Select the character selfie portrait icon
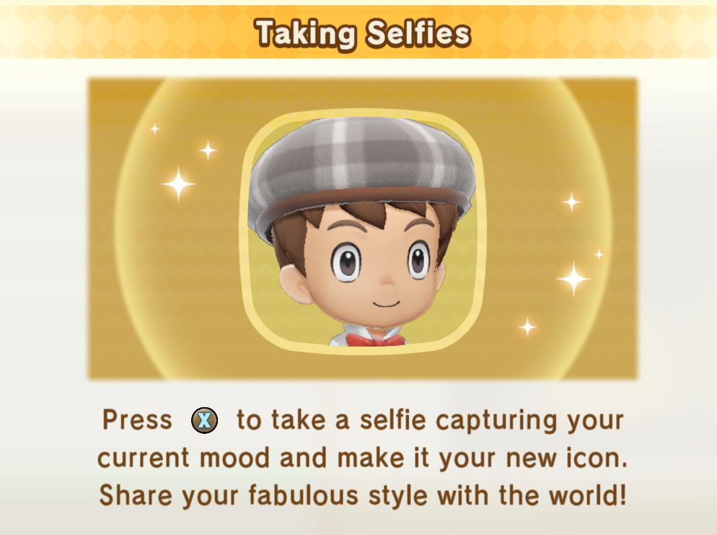This screenshot has width=717, height=535. click(363, 231)
